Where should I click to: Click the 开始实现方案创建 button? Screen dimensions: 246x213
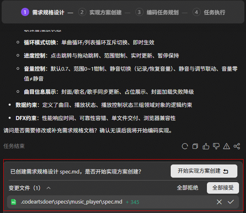(204, 171)
